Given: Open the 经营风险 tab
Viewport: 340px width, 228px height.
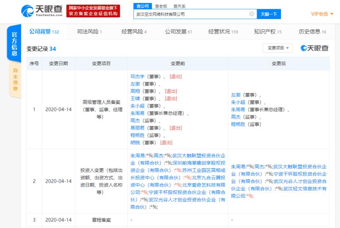Looking at the screenshot, I should coord(133,32).
